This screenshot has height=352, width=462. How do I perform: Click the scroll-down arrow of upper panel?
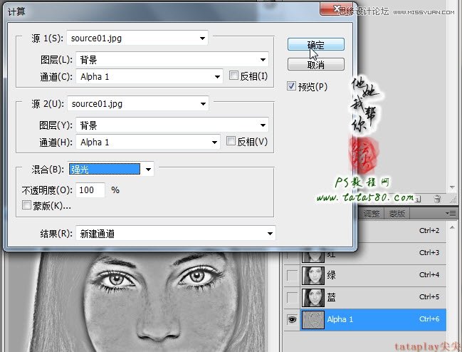[x=452, y=187]
